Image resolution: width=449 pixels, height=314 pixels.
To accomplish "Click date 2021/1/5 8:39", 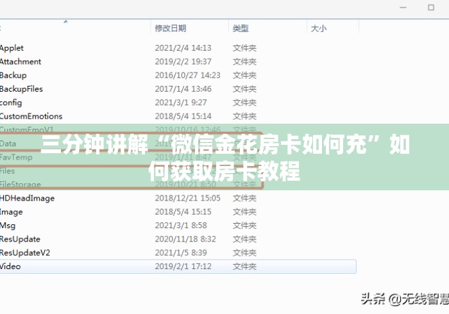I will (x=181, y=252).
